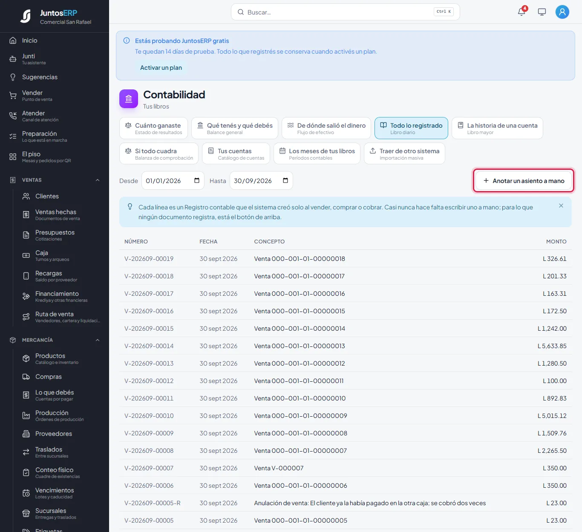582x532 pixels.
Task: Open Ventas hechas in sidebar
Action: [61, 215]
